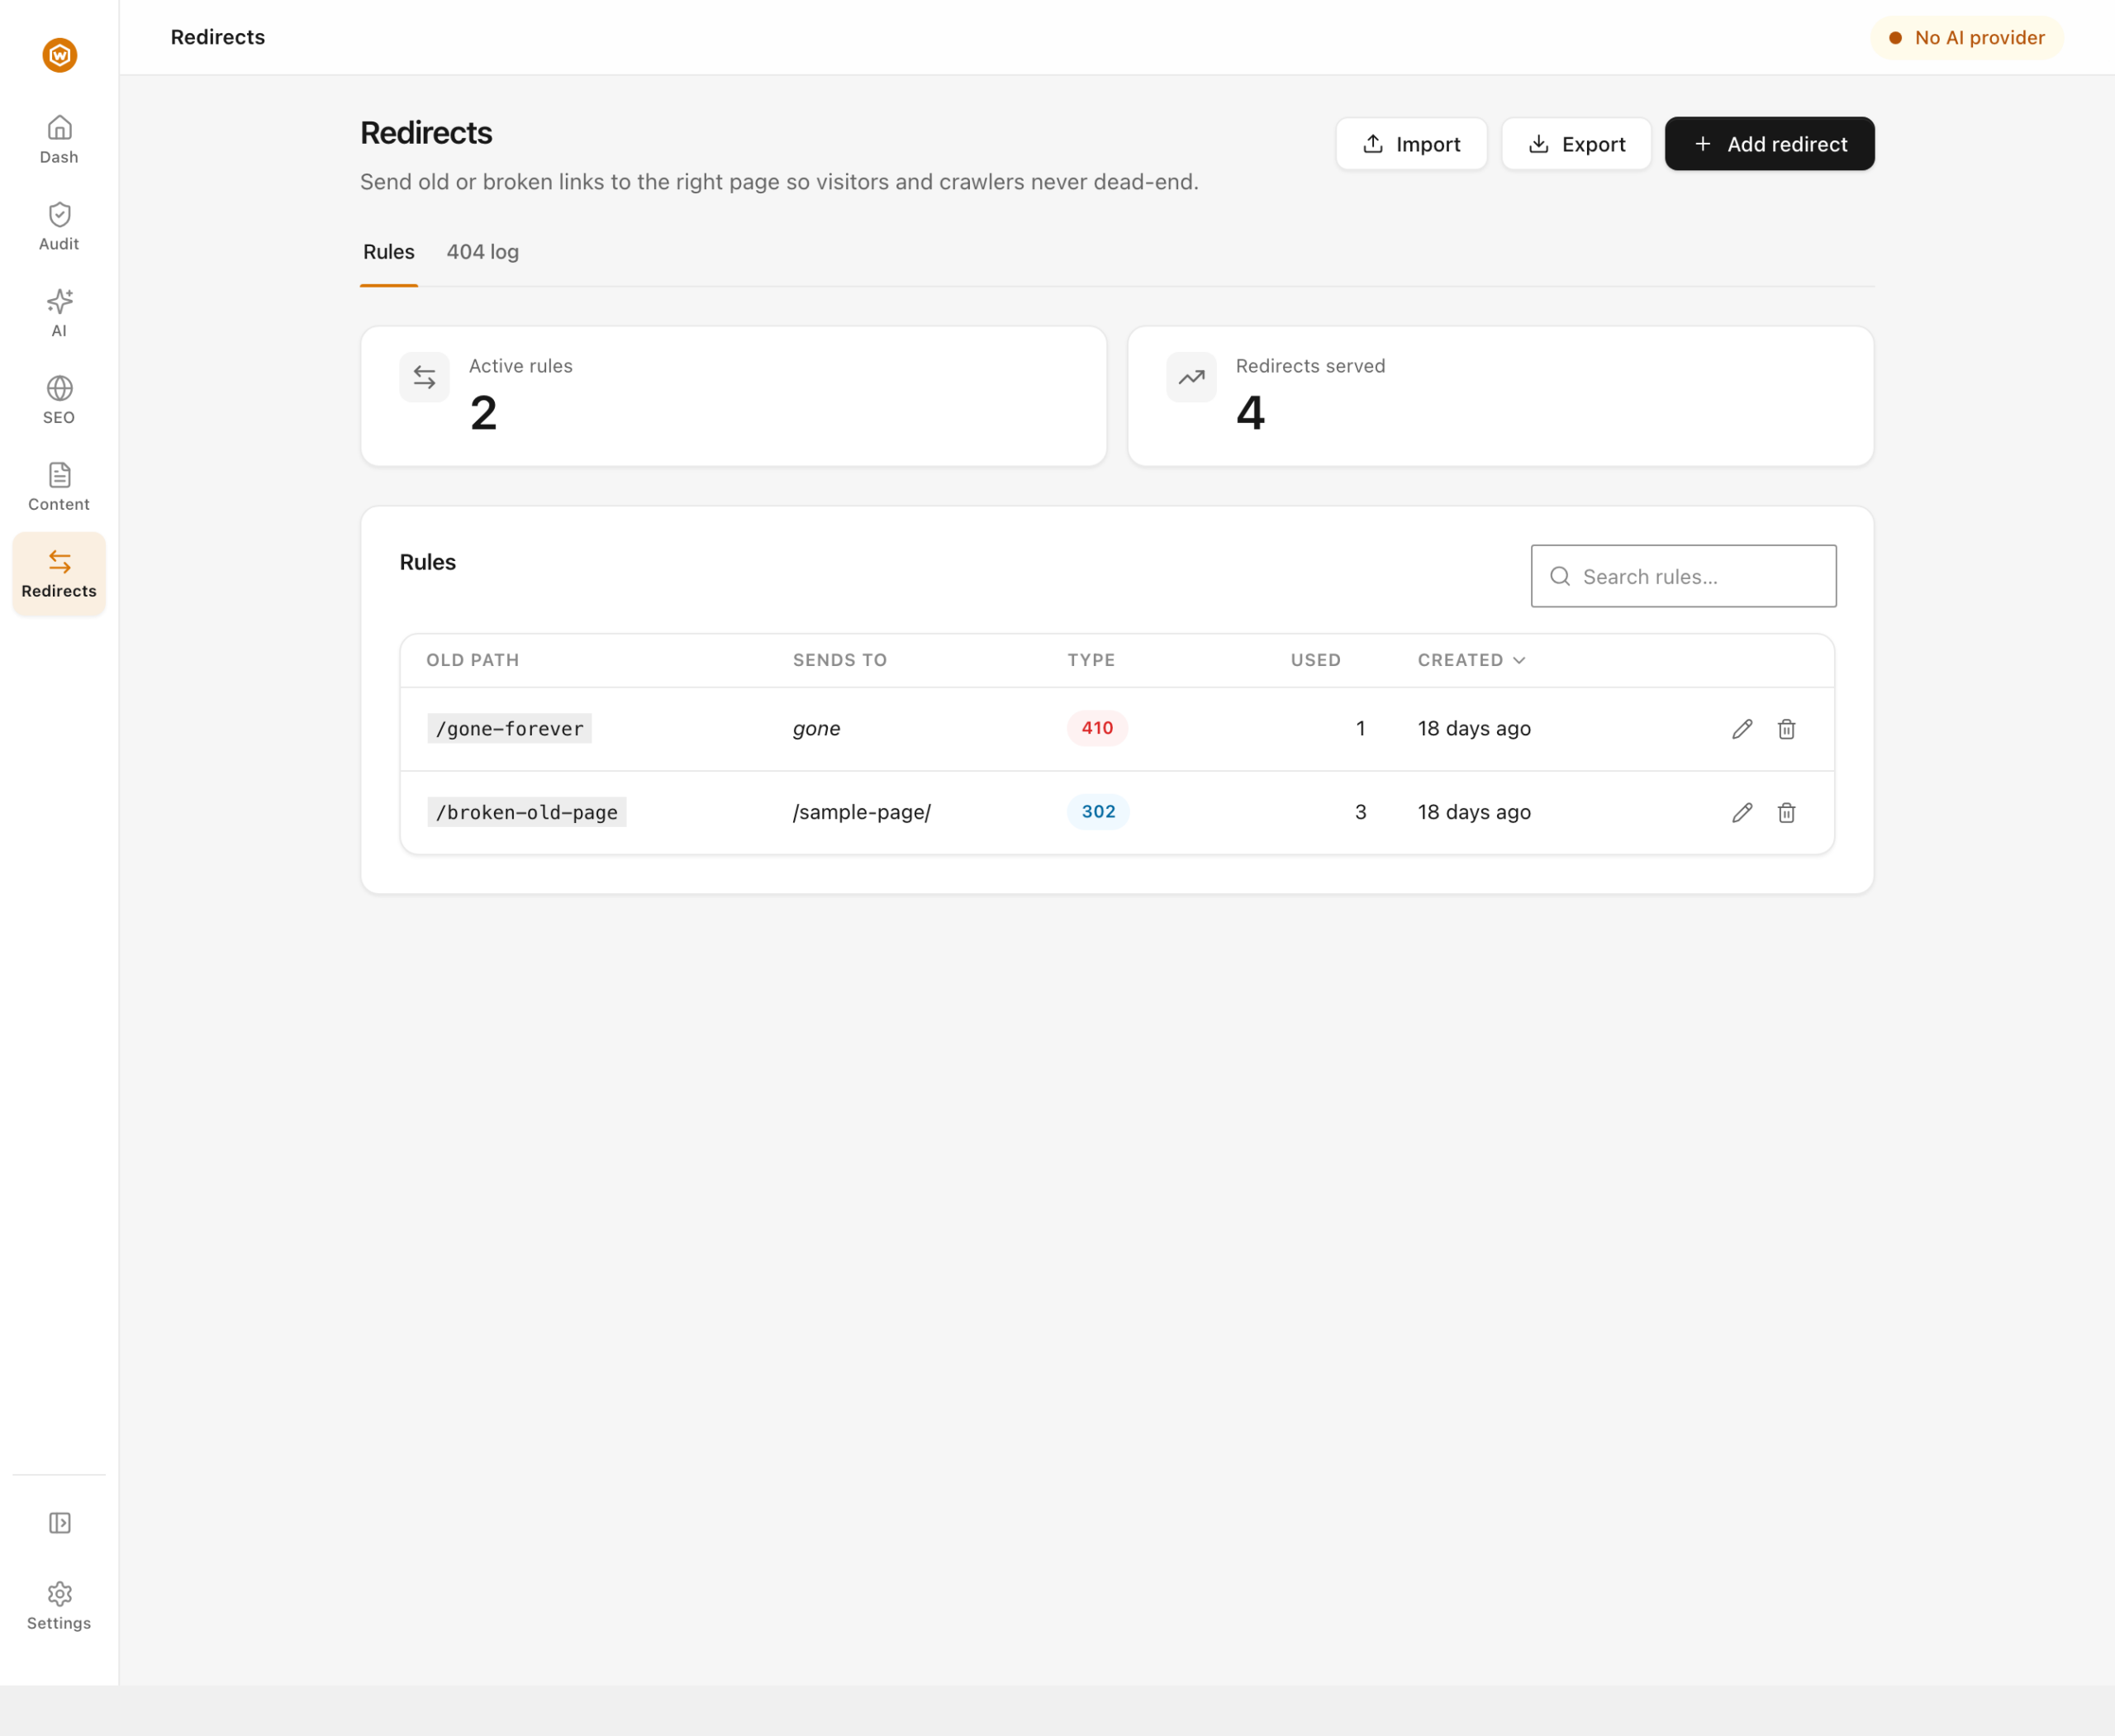This screenshot has height=1736, width=2115.
Task: Switch to the 404 log tab
Action: tap(482, 252)
